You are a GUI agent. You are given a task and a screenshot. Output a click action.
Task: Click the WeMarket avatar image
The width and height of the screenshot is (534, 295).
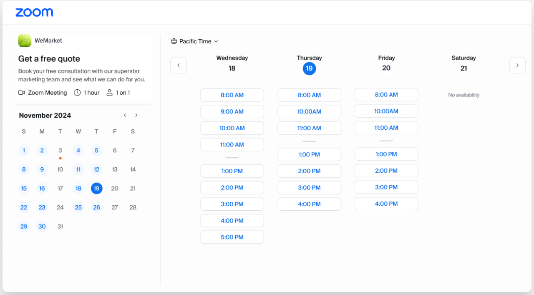[x=24, y=40]
